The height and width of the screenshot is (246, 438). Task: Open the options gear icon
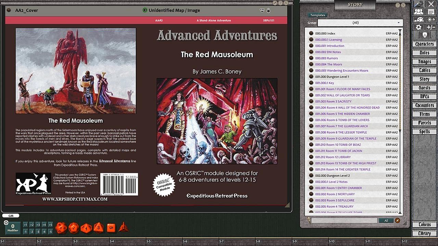419,27
